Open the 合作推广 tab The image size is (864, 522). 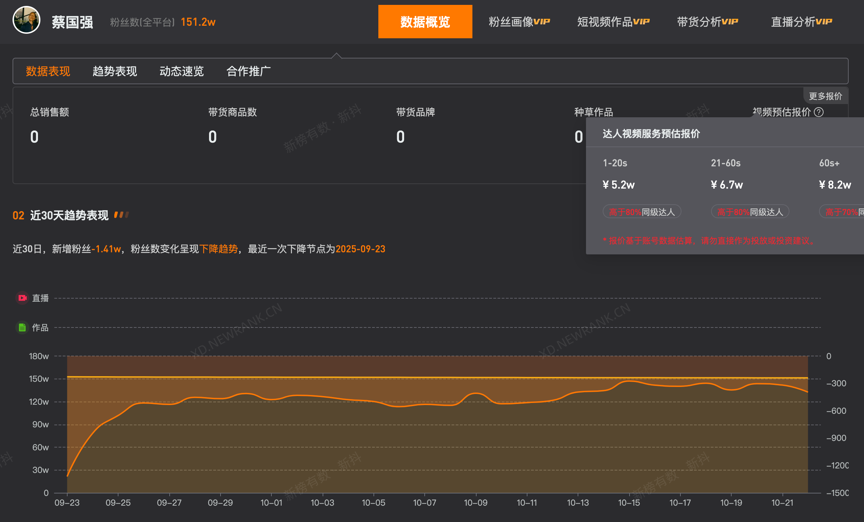(x=249, y=71)
